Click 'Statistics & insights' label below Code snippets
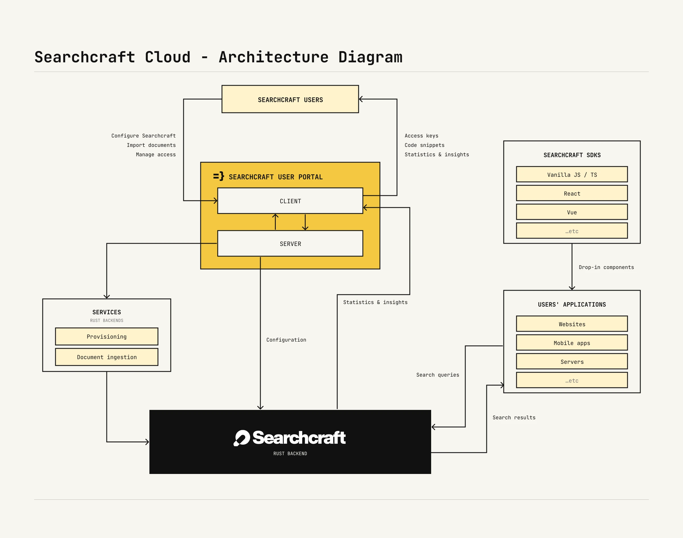The height and width of the screenshot is (538, 683). pyautogui.click(x=437, y=155)
